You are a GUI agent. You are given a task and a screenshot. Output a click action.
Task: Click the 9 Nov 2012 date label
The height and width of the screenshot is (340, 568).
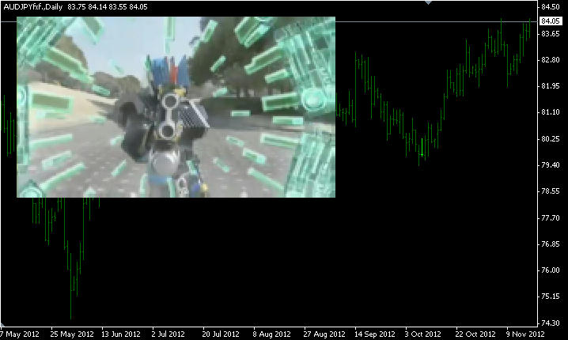525,334
